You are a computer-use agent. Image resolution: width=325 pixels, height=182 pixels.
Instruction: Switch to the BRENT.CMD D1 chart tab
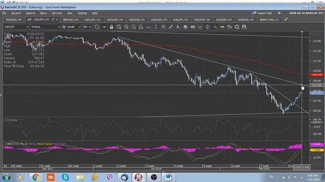[x=269, y=20]
